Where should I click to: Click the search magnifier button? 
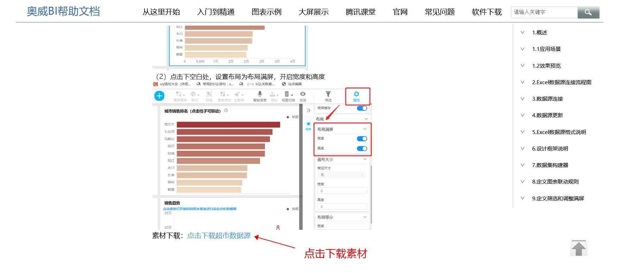(588, 12)
